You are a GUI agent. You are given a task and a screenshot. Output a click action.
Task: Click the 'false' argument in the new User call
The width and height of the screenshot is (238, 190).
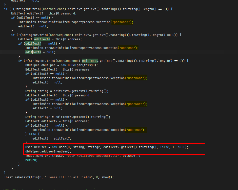(164, 147)
